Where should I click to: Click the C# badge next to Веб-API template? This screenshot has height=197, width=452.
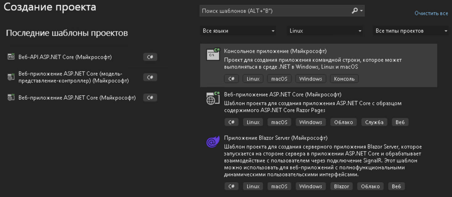click(150, 57)
